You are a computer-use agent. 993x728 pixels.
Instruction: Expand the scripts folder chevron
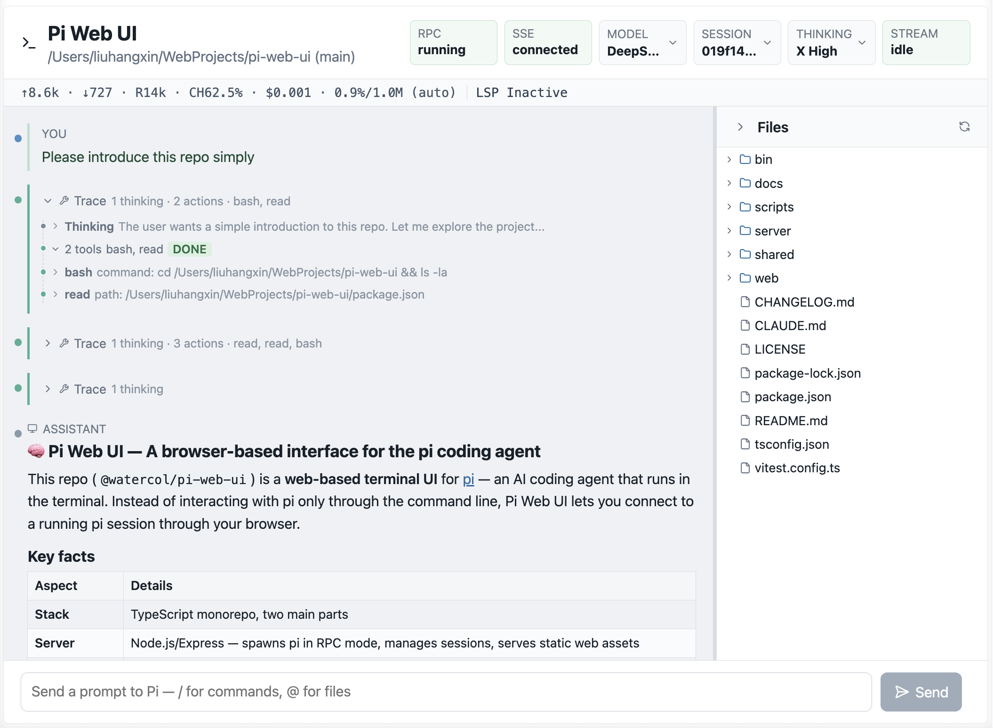tap(729, 207)
